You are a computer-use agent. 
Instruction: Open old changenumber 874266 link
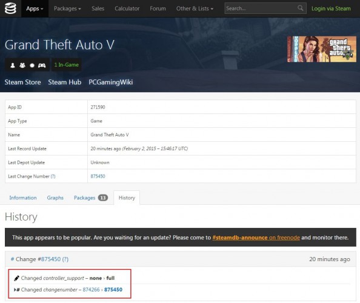[91, 290]
